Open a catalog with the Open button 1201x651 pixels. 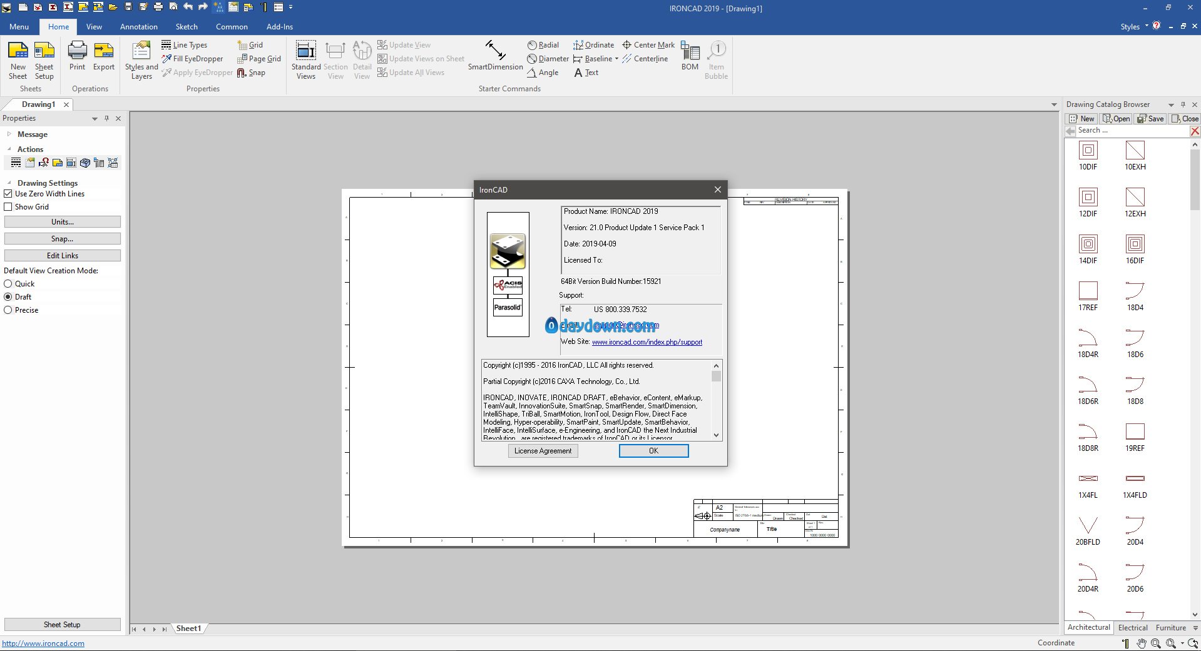point(1117,119)
